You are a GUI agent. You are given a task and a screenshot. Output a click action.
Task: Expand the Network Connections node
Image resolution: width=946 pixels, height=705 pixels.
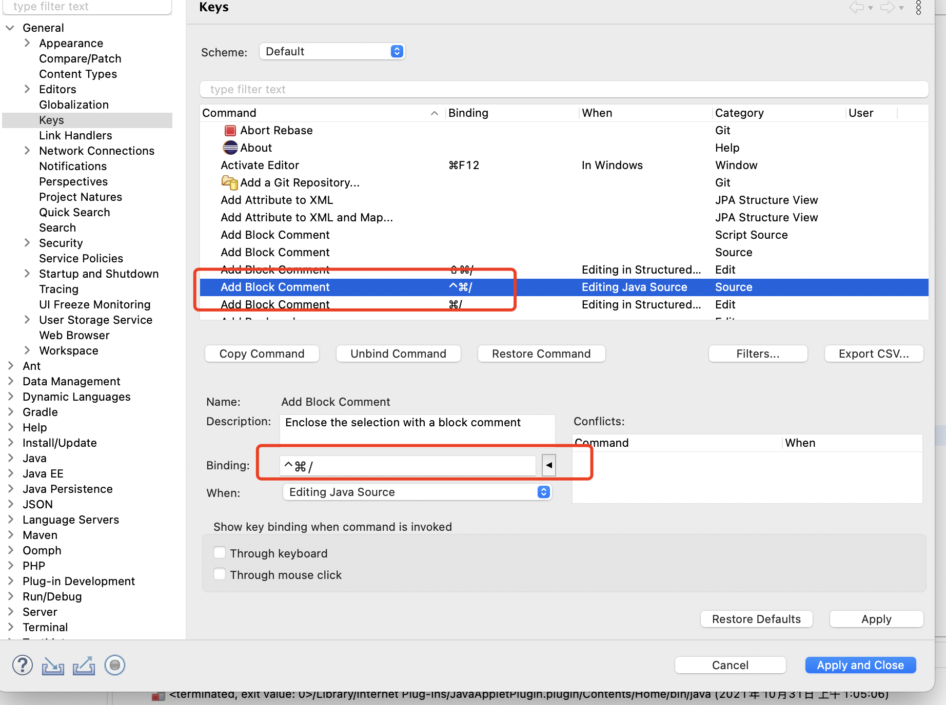click(x=27, y=151)
